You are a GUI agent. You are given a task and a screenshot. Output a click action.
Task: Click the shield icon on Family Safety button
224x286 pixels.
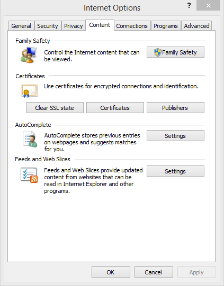pyautogui.click(x=157, y=52)
